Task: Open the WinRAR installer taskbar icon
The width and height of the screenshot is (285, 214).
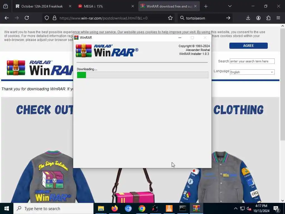Action: (x=196, y=208)
